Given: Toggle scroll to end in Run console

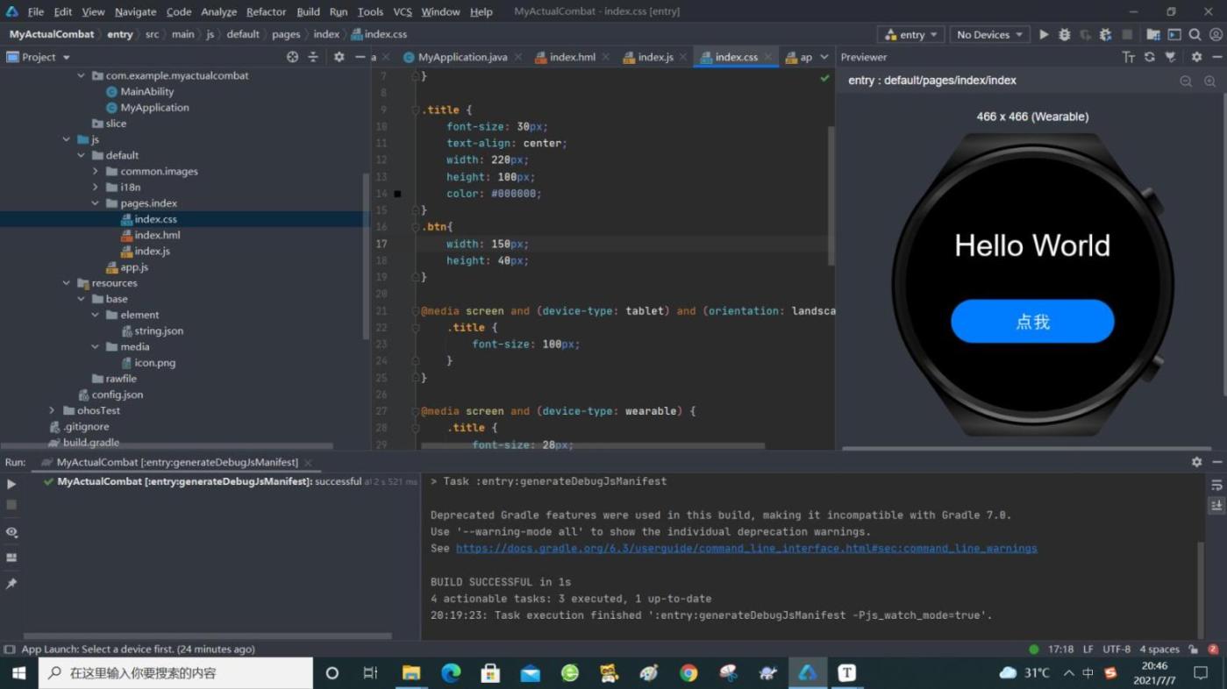Looking at the screenshot, I should [1216, 506].
